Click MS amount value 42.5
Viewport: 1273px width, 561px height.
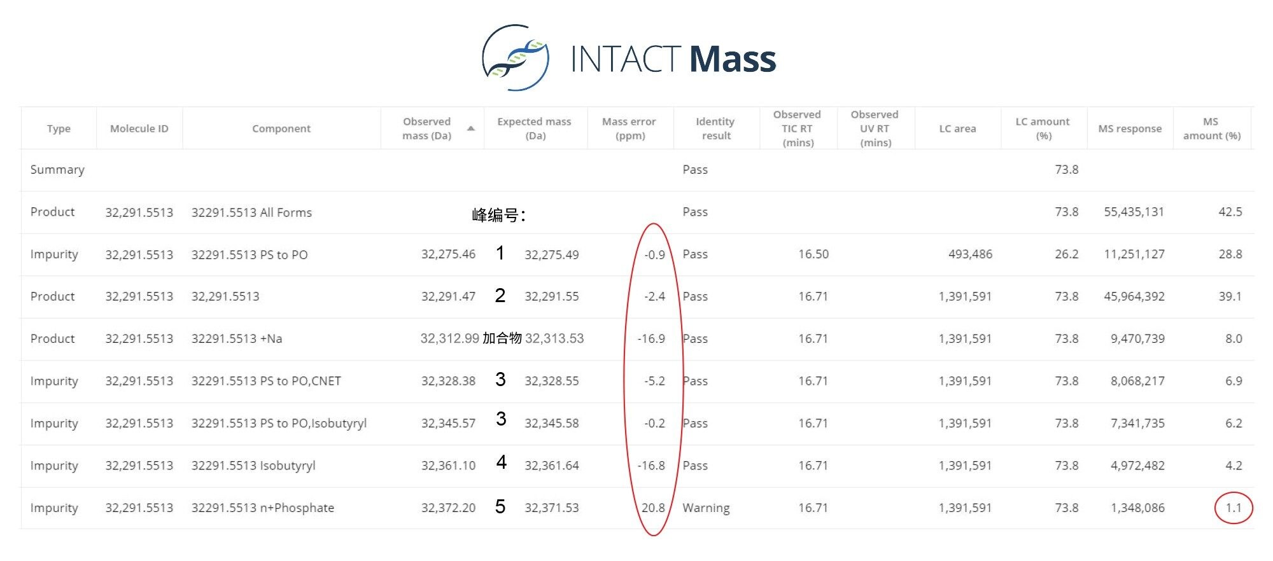(x=1230, y=212)
